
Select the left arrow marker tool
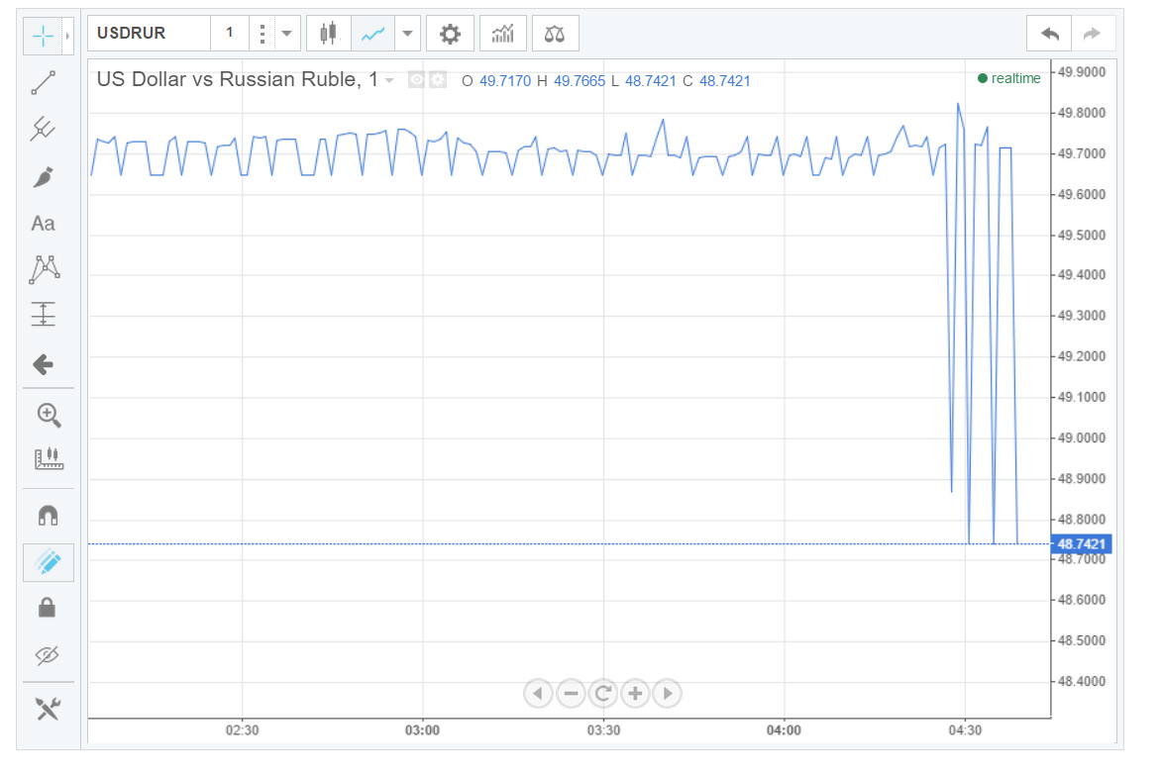pyautogui.click(x=43, y=364)
